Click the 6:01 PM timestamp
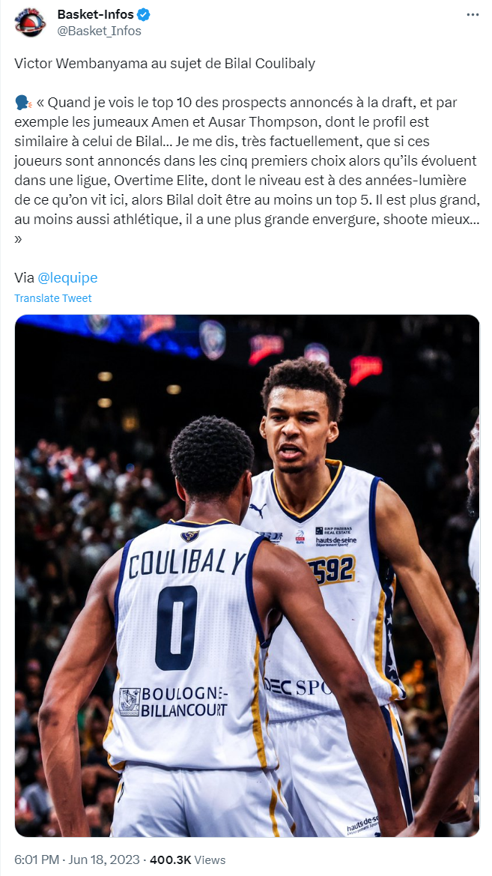 [x=34, y=860]
